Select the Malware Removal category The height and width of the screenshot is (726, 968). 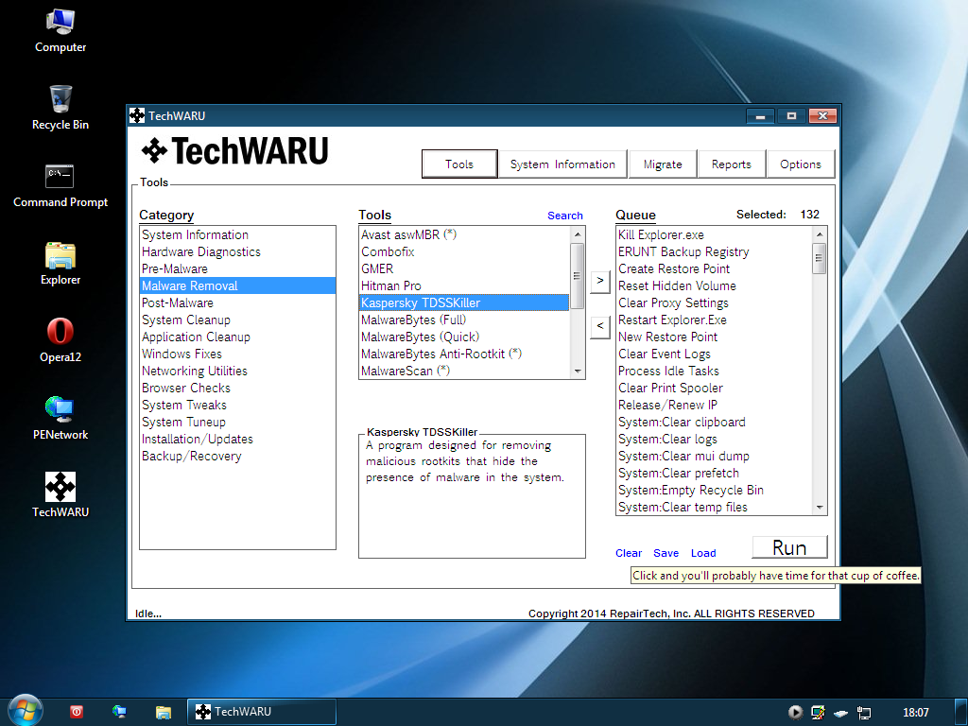[237, 285]
